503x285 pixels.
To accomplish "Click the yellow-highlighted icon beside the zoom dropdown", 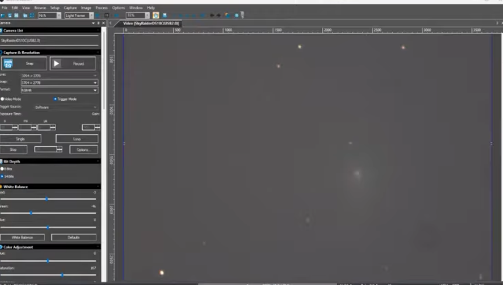I will [156, 15].
